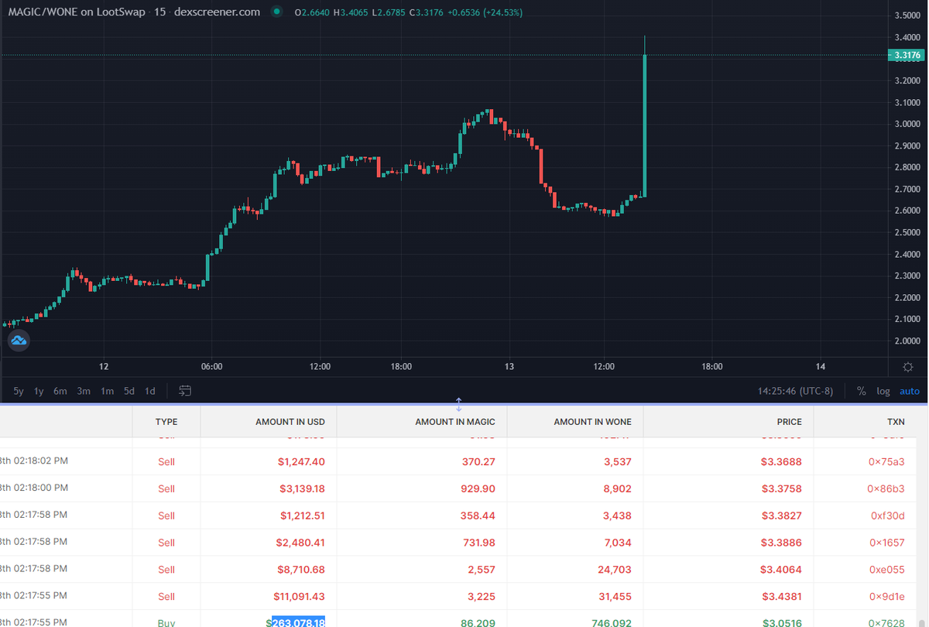This screenshot has height=627, width=929.
Task: Click Sell type in the $11,091.43 row
Action: pos(166,596)
